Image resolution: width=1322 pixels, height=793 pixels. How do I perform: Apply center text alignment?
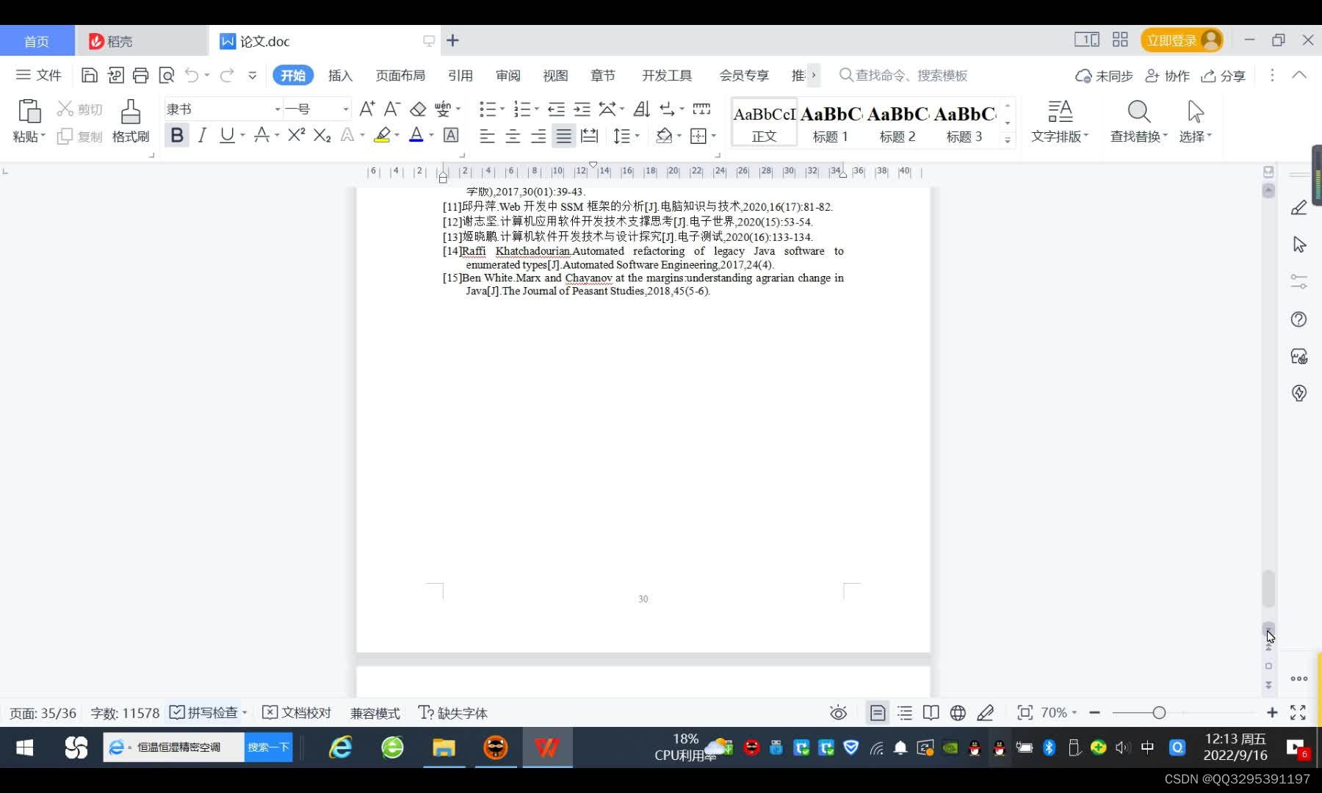pyautogui.click(x=513, y=136)
